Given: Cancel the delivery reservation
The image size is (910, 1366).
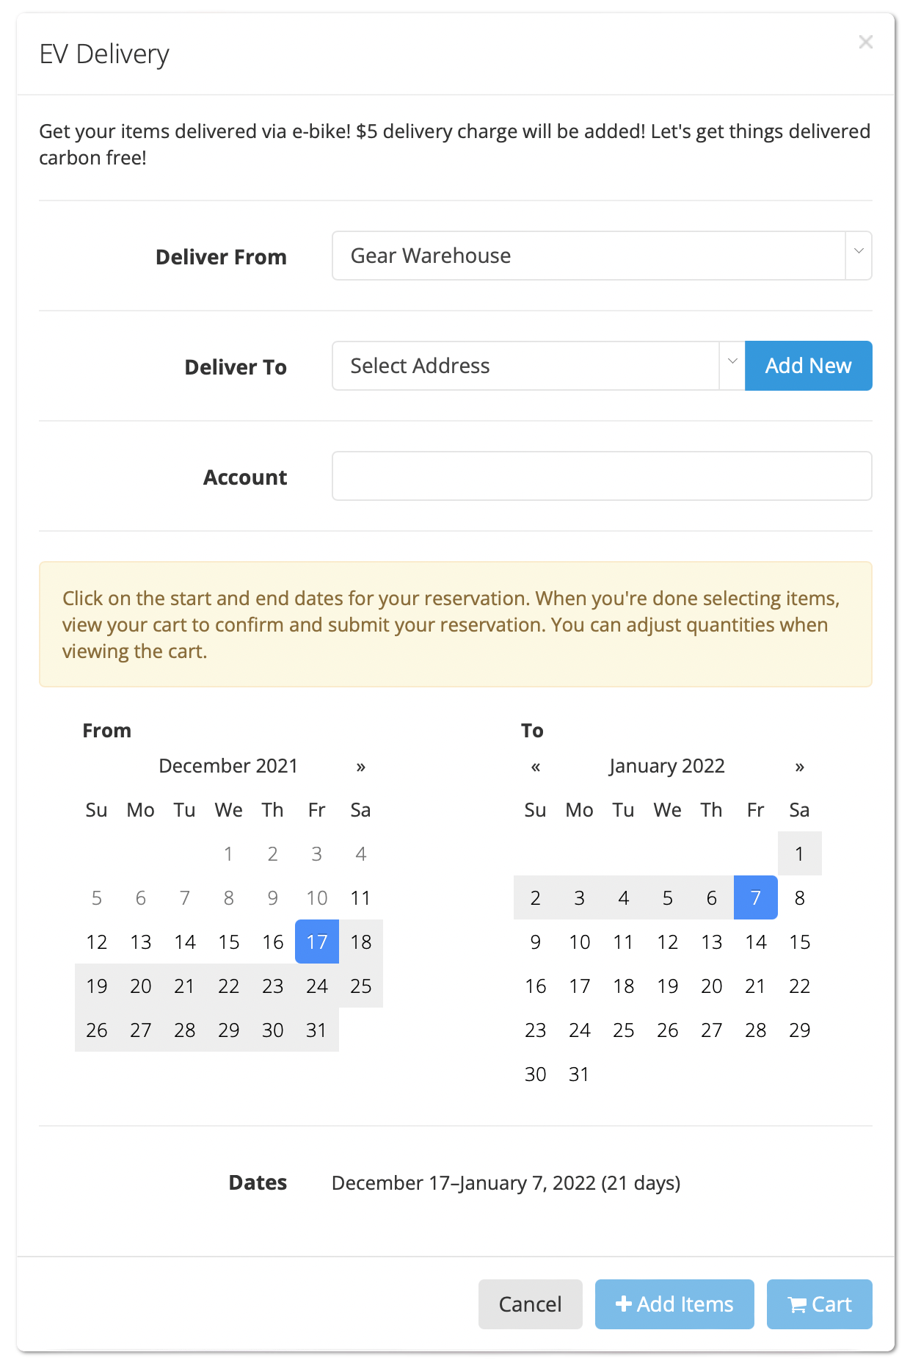Looking at the screenshot, I should click(531, 1304).
